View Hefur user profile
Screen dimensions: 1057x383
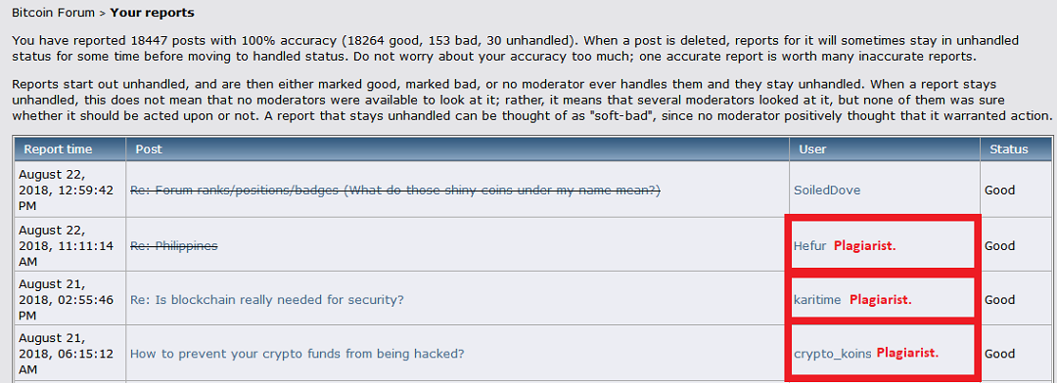(809, 245)
